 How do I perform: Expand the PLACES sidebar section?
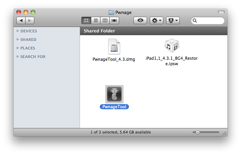[x=18, y=48]
